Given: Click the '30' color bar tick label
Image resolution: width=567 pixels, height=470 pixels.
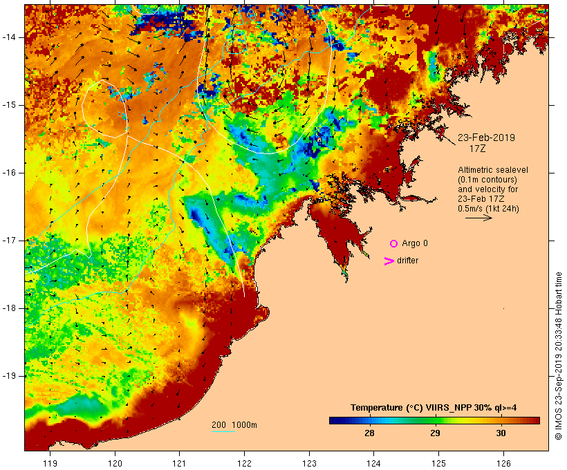Looking at the screenshot, I should click(501, 433).
